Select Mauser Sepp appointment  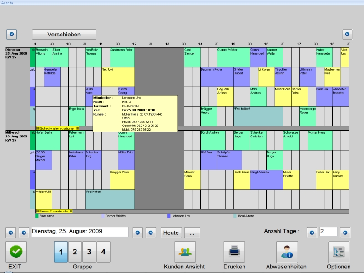coord(192,180)
